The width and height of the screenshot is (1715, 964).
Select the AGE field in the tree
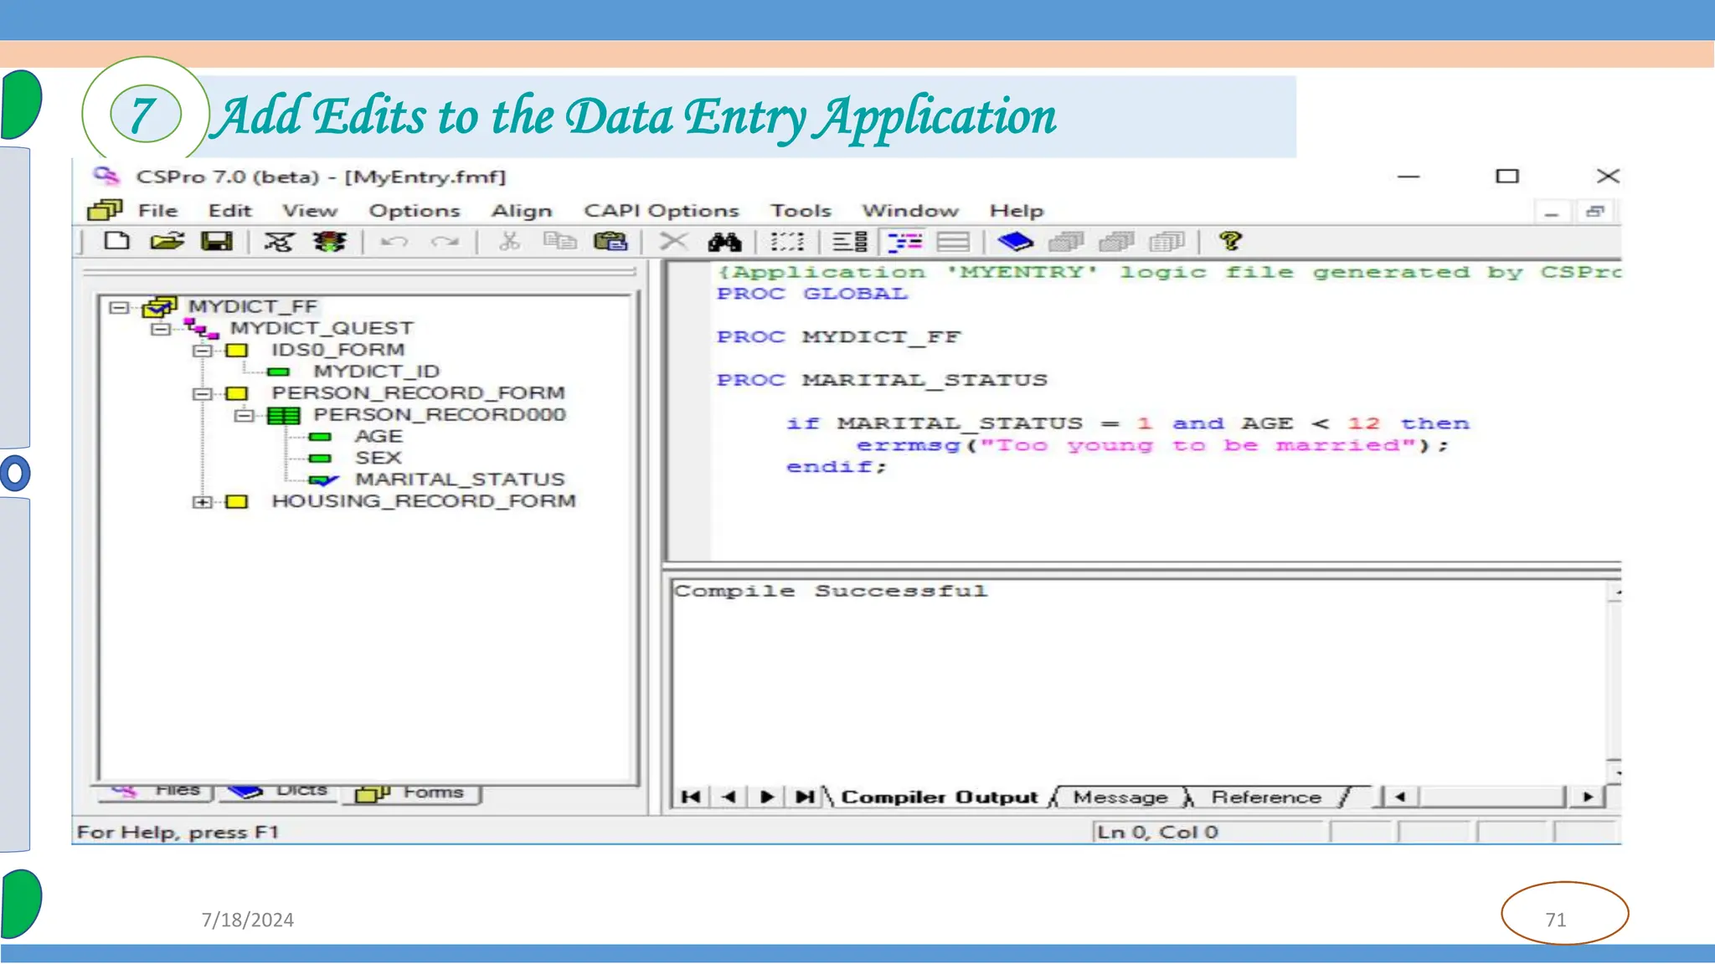(379, 437)
